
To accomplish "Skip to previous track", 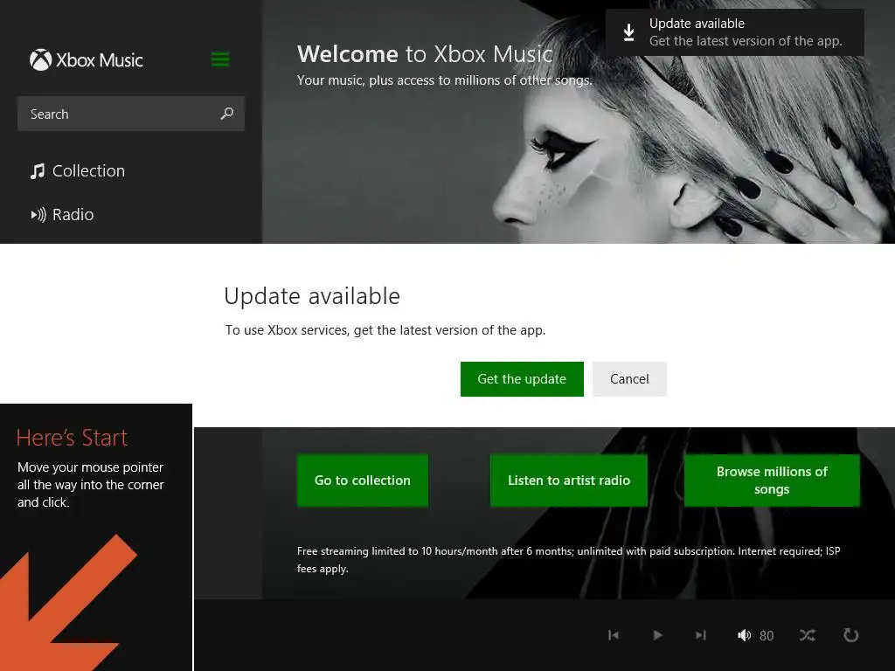I will pyautogui.click(x=614, y=635).
